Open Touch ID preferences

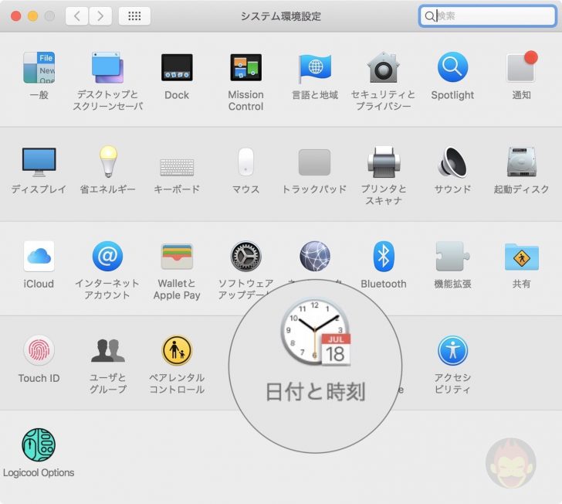[x=39, y=350]
